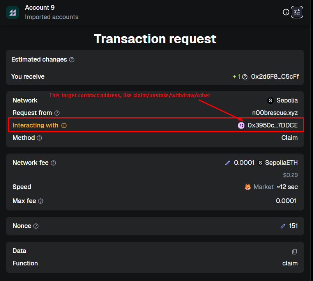The image size is (313, 281).
Task: Open the Max fee help popup
Action: point(41,201)
